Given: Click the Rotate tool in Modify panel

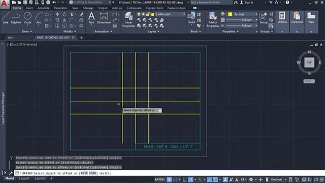Looking at the screenshot, I should tap(64, 14).
